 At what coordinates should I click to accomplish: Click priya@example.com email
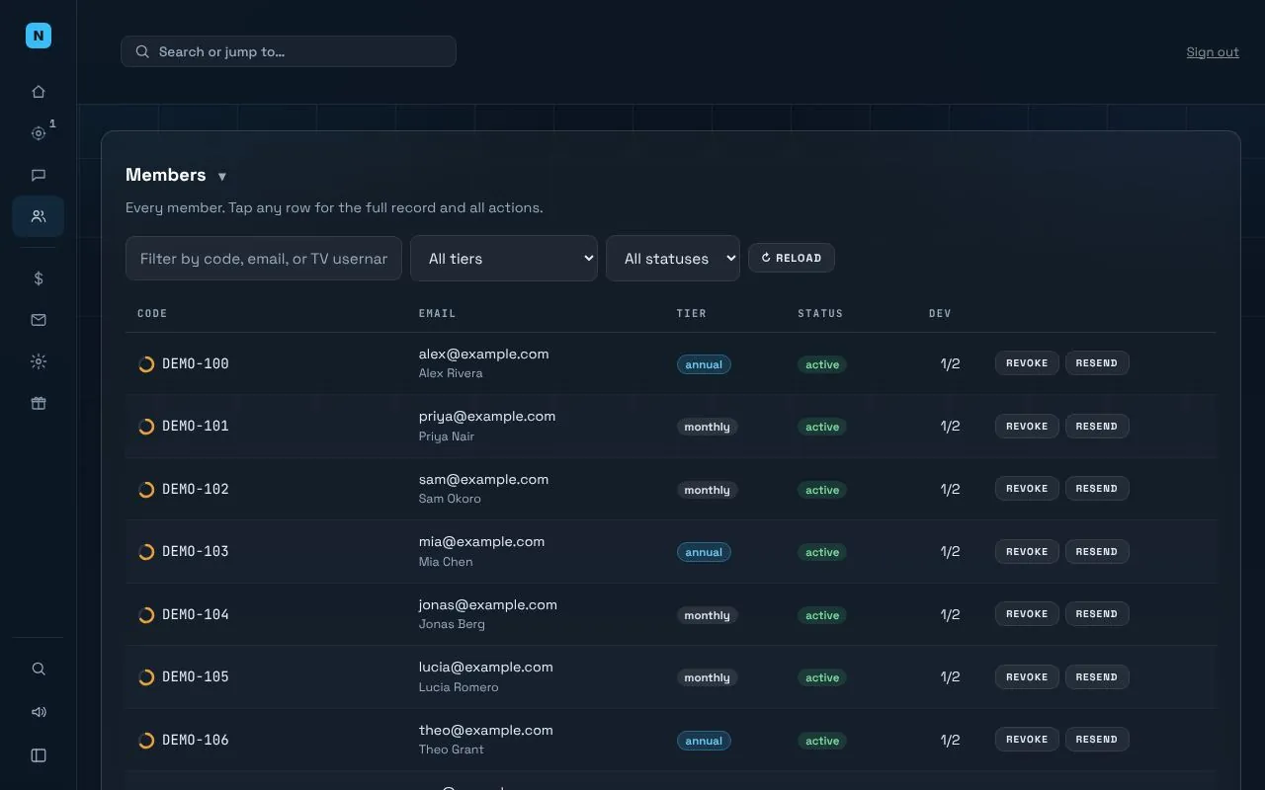click(487, 417)
